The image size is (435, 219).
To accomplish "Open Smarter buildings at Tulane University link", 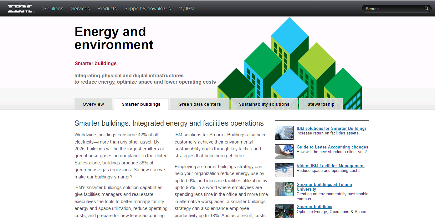I will coord(325,187).
